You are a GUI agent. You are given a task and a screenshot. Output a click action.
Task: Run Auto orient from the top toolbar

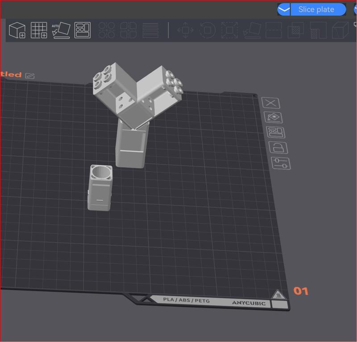tap(61, 30)
